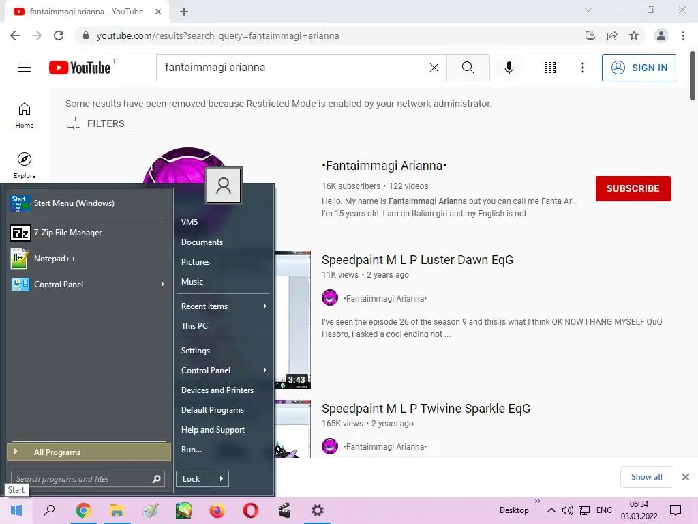Open •Fantaimmagi Arianna• channel title
This screenshot has height=524, width=698.
[384, 166]
